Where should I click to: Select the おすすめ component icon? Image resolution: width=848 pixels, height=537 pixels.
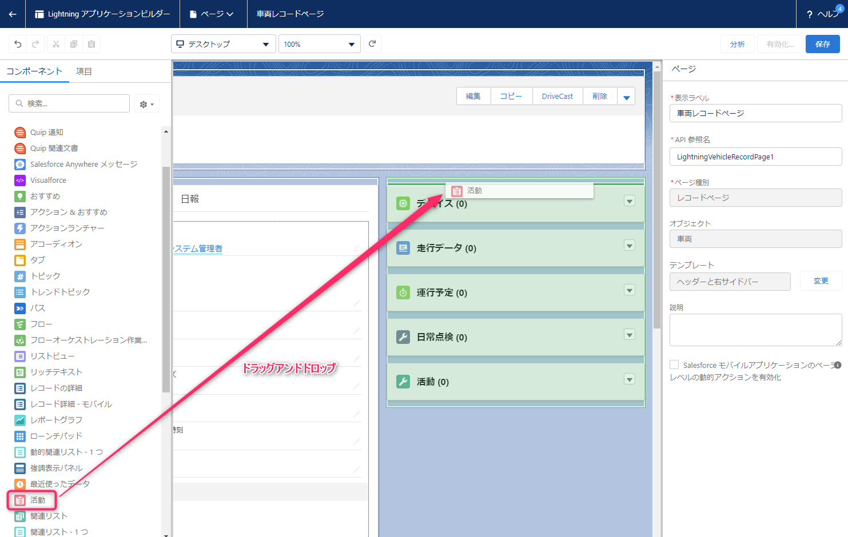pos(20,197)
